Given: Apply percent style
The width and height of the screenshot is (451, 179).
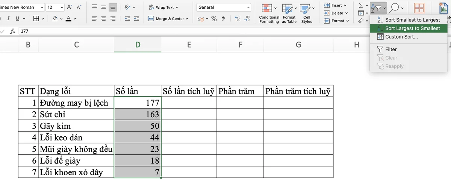Looking at the screenshot, I should click(214, 18).
